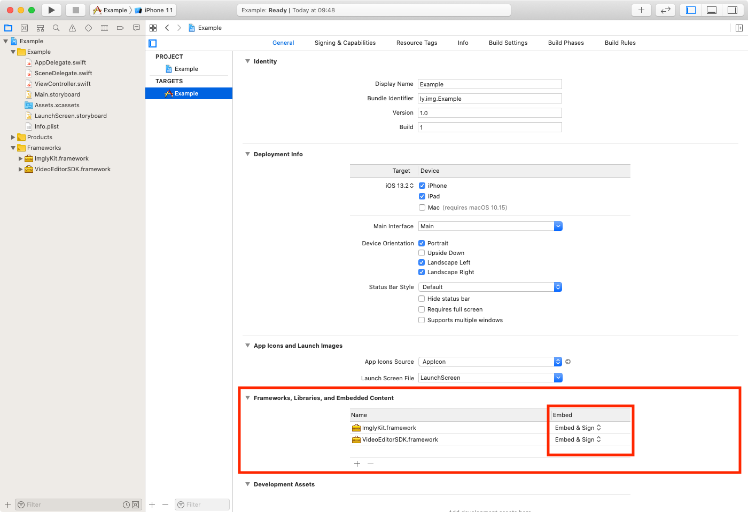Viewport: 748px width, 512px height.
Task: Add a framework with the plus button
Action: tap(357, 463)
